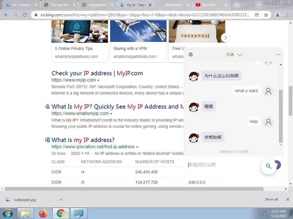This screenshot has height=219, width=293.
Task: Click network icon in system tray
Action: (x=264, y=213)
